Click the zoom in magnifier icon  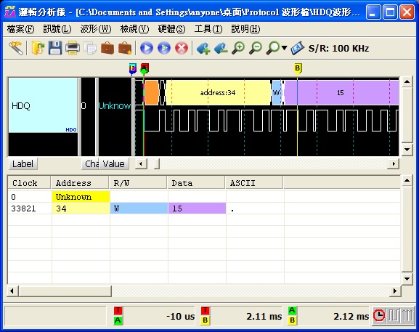[238, 48]
